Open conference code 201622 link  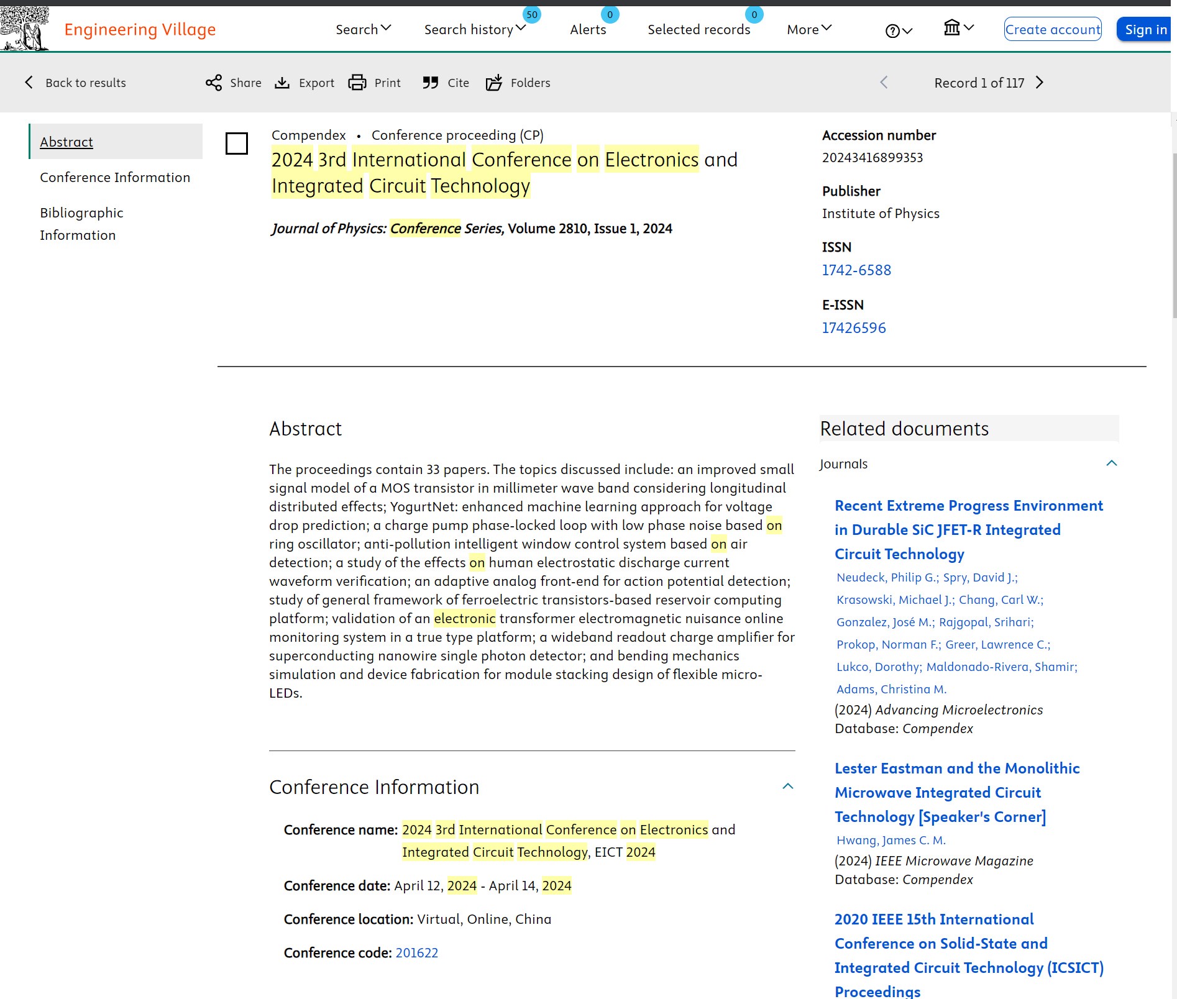coord(416,952)
